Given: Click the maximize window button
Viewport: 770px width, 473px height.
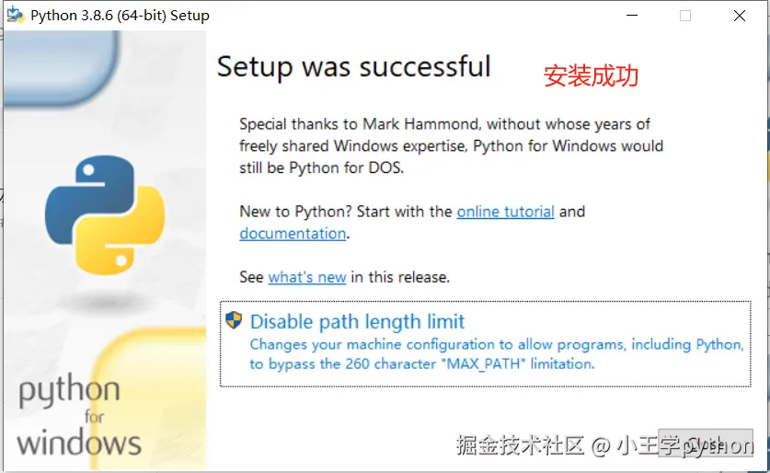Looking at the screenshot, I should pos(685,16).
